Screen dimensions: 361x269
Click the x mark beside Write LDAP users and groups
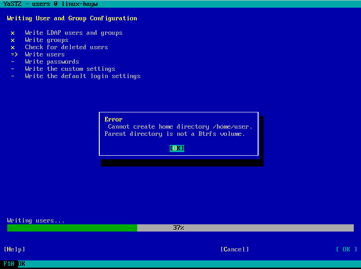(x=13, y=33)
